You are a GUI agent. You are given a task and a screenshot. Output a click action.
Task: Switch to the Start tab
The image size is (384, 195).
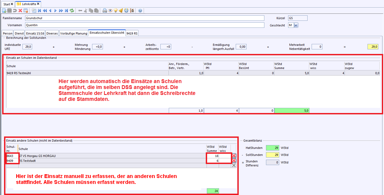(x=7, y=4)
